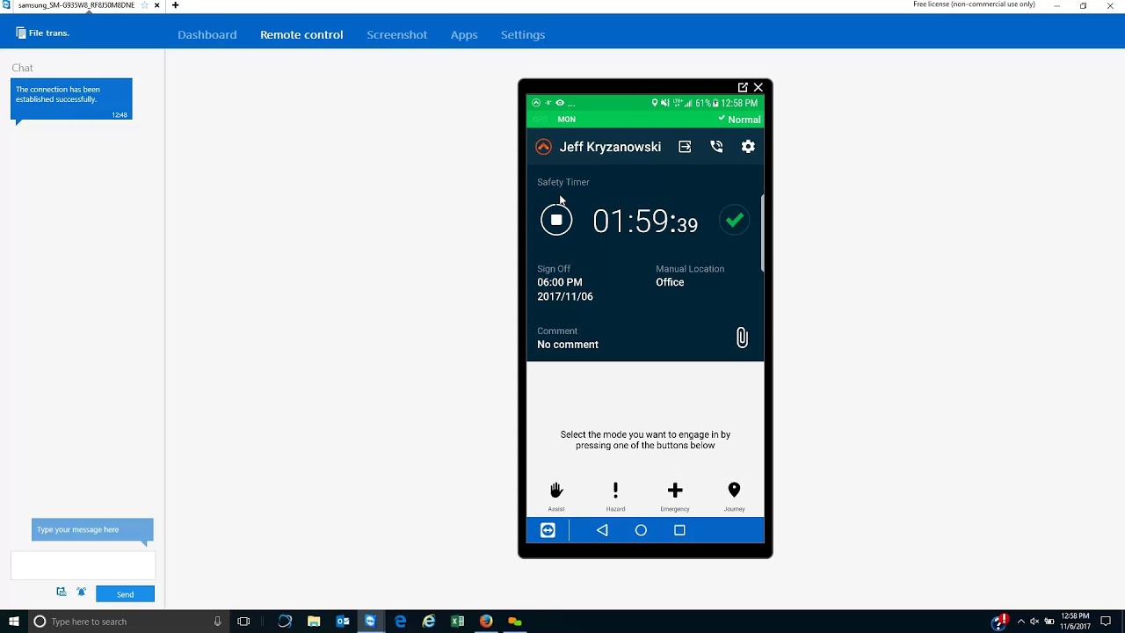
Task: Select the samsung_SM-G935W8 session tab
Action: [76, 5]
